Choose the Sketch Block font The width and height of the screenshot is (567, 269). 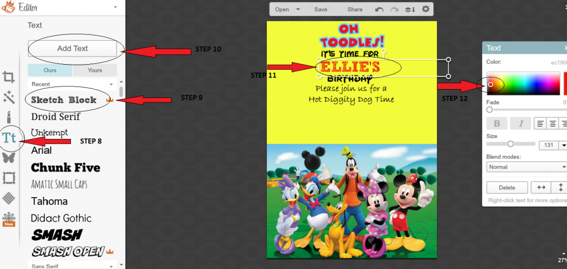click(x=64, y=100)
